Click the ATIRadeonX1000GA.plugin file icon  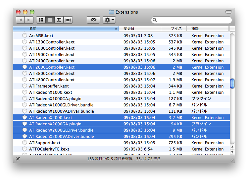(25, 99)
